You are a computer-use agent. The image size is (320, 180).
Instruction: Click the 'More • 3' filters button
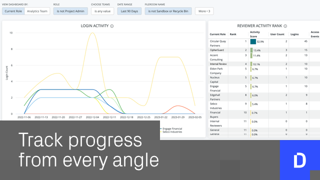(x=204, y=11)
